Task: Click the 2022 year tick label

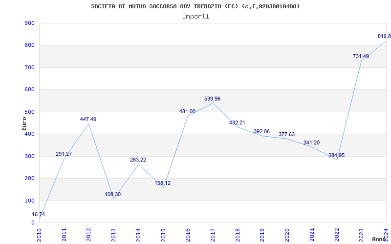Action: point(337,235)
